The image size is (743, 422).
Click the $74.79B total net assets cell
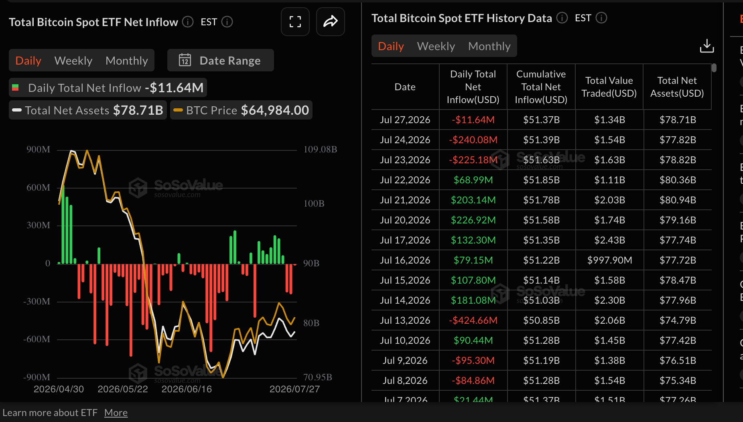coord(678,320)
